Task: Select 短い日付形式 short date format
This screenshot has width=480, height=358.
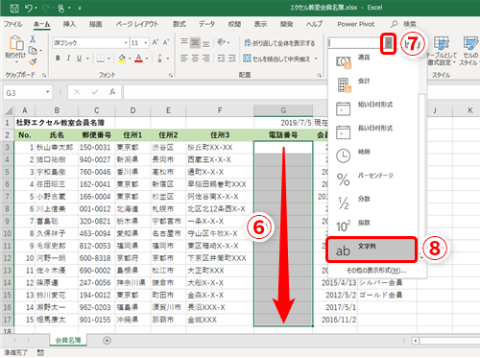Action: click(x=372, y=108)
